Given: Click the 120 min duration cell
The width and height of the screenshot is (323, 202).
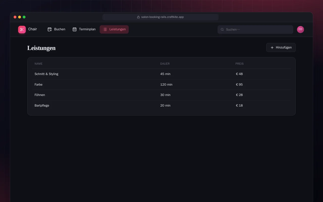Looking at the screenshot, I should pyautogui.click(x=166, y=85).
